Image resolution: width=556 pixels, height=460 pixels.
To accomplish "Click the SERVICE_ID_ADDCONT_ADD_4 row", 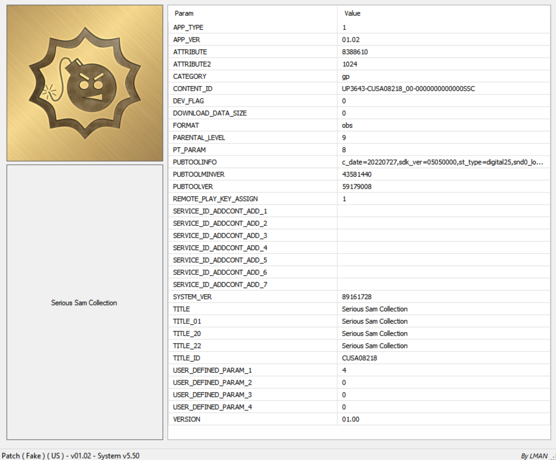I will coord(359,248).
